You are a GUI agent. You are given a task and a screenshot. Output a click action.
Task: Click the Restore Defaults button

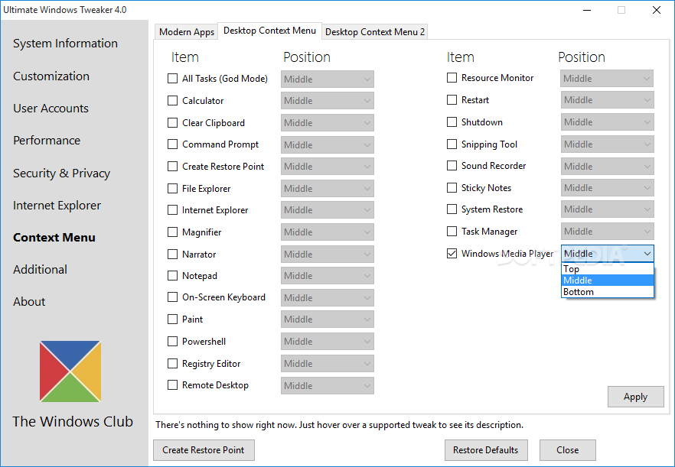click(x=486, y=449)
